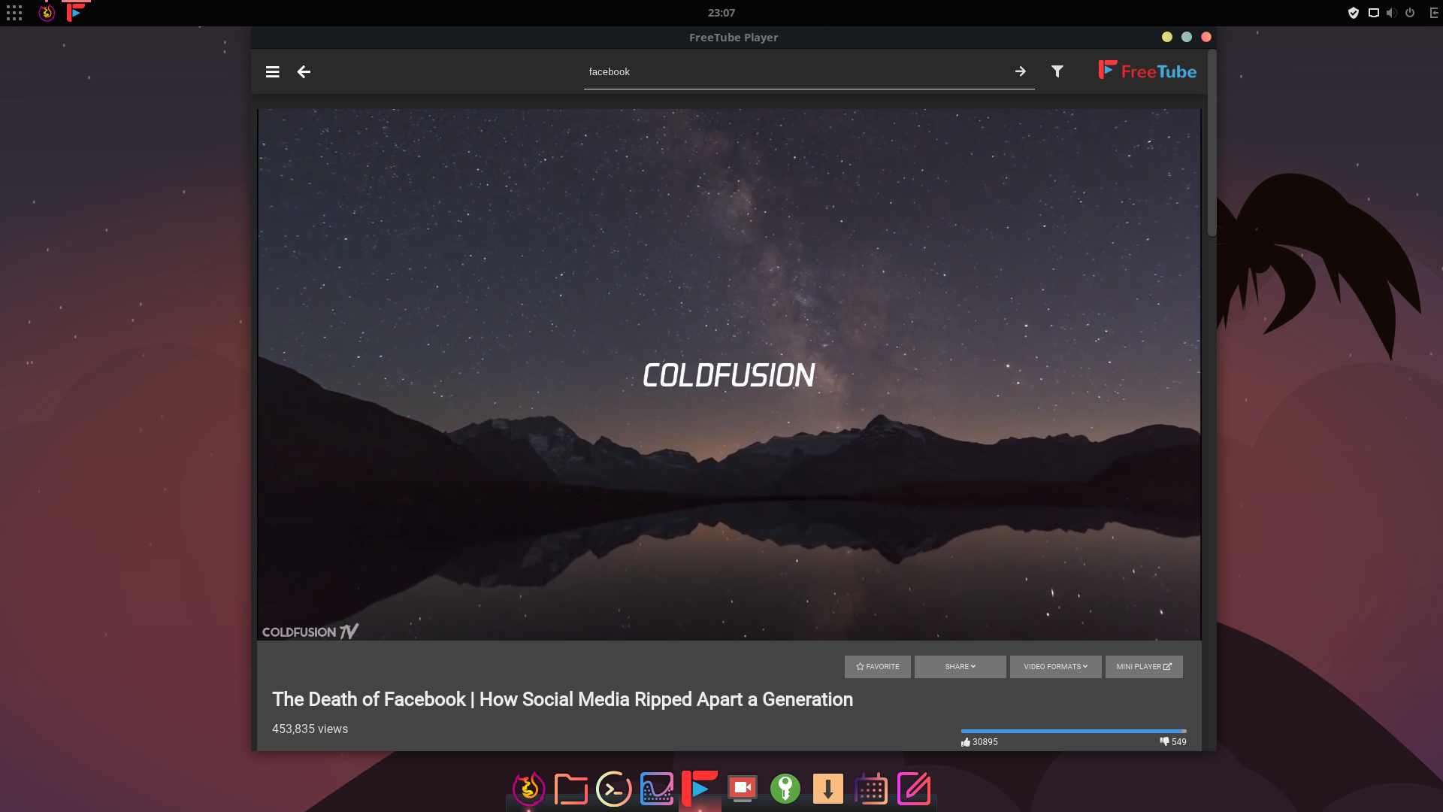The height and width of the screenshot is (812, 1443).
Task: Minimize FreeTube with the yellow button
Action: pyautogui.click(x=1167, y=37)
